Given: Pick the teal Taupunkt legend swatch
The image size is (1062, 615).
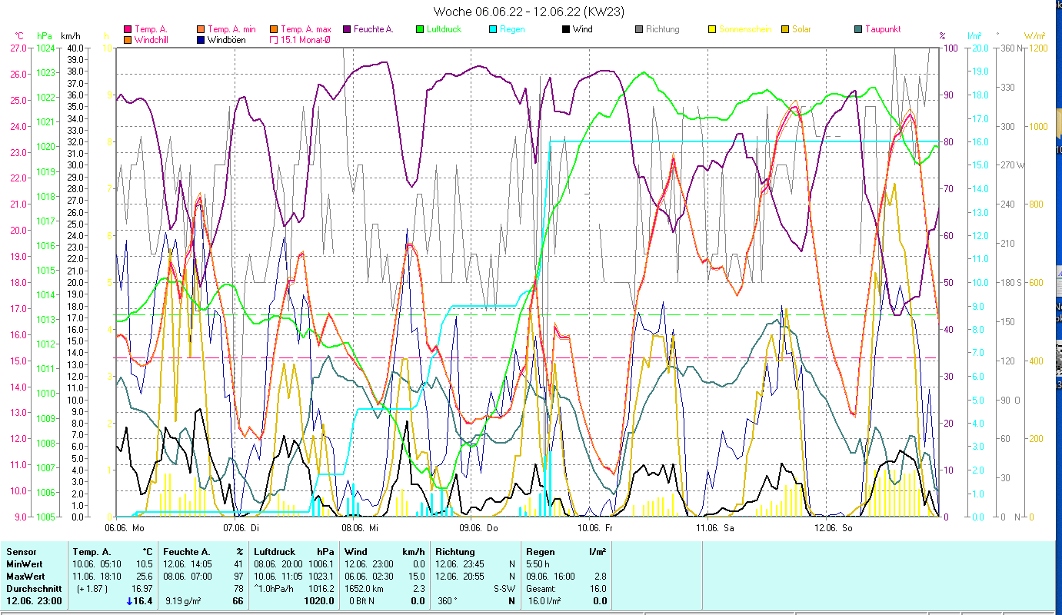Looking at the screenshot, I should (858, 29).
